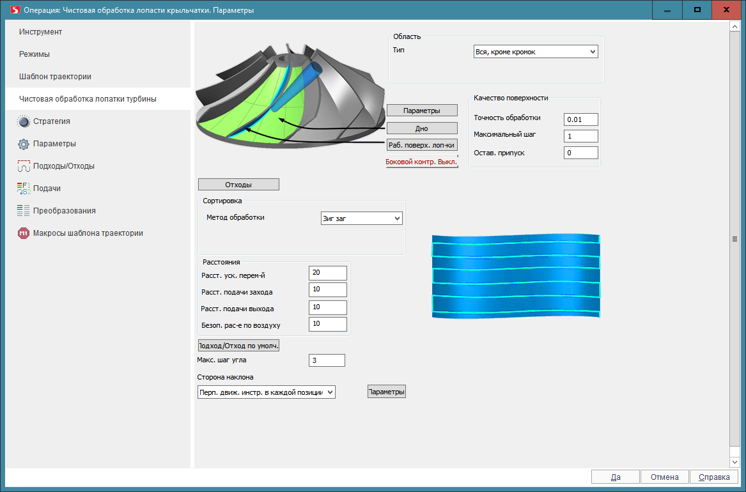Open help with Справка button
Viewport: 746px width, 492px height.
714,477
